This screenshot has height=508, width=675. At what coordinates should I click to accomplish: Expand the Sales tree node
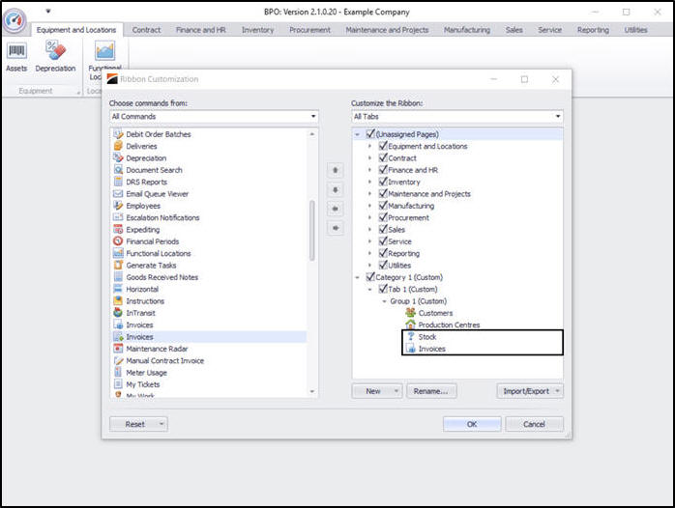369,230
